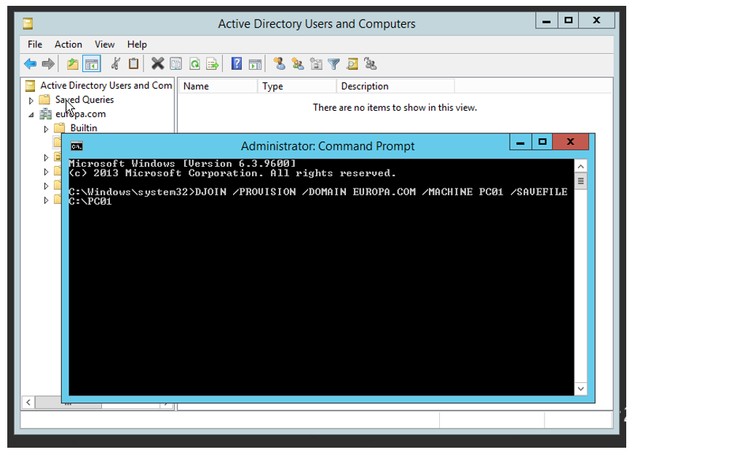Click the Export List icon
Viewport: 734px width, 455px height.
[213, 63]
